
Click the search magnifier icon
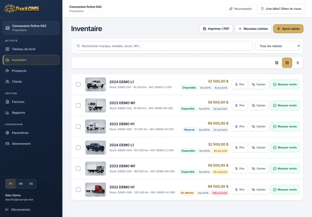pos(78,46)
